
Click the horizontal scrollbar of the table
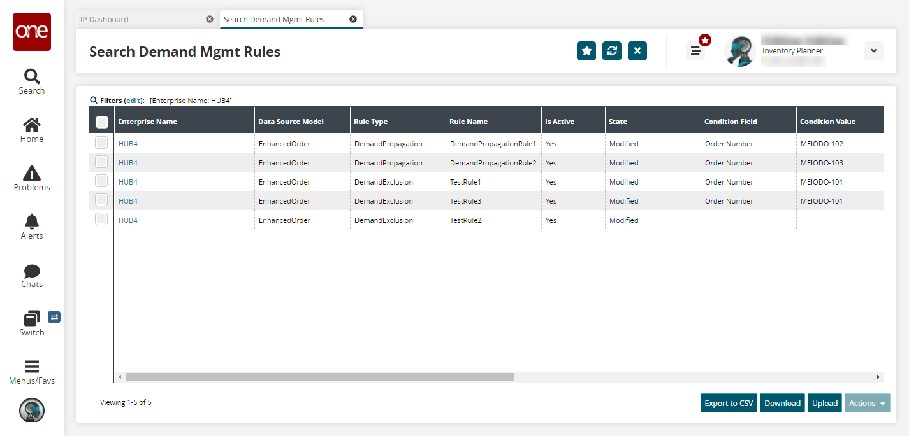click(319, 377)
